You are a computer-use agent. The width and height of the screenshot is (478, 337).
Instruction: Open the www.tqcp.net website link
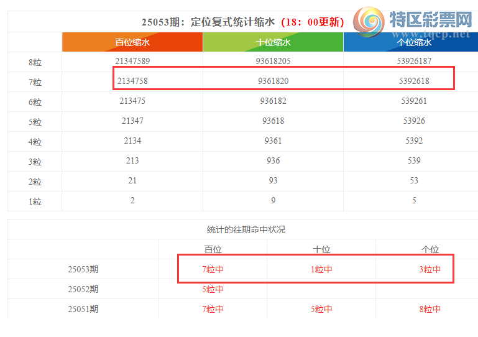pos(430,35)
